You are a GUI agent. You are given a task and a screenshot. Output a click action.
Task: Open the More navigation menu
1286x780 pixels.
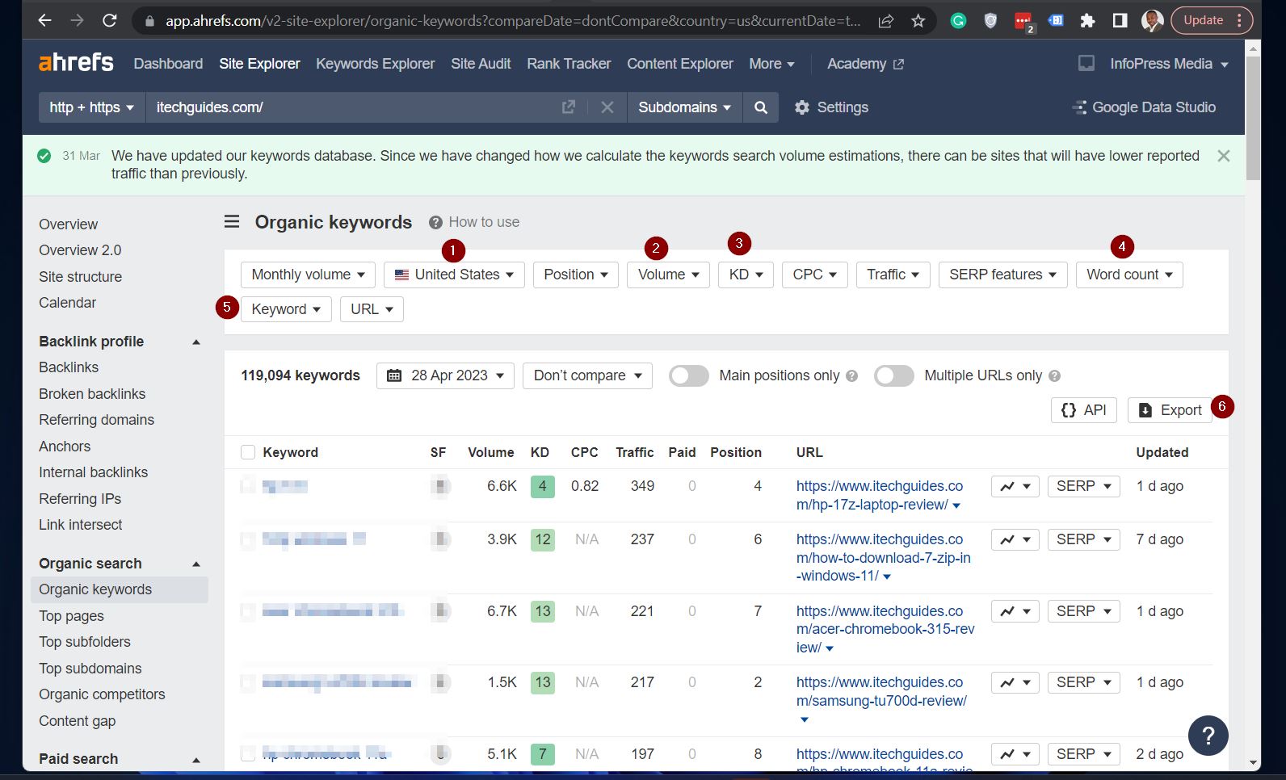coord(771,64)
